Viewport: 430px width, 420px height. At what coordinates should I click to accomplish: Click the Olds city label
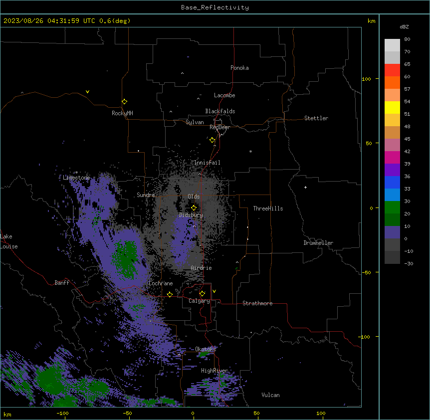(194, 197)
